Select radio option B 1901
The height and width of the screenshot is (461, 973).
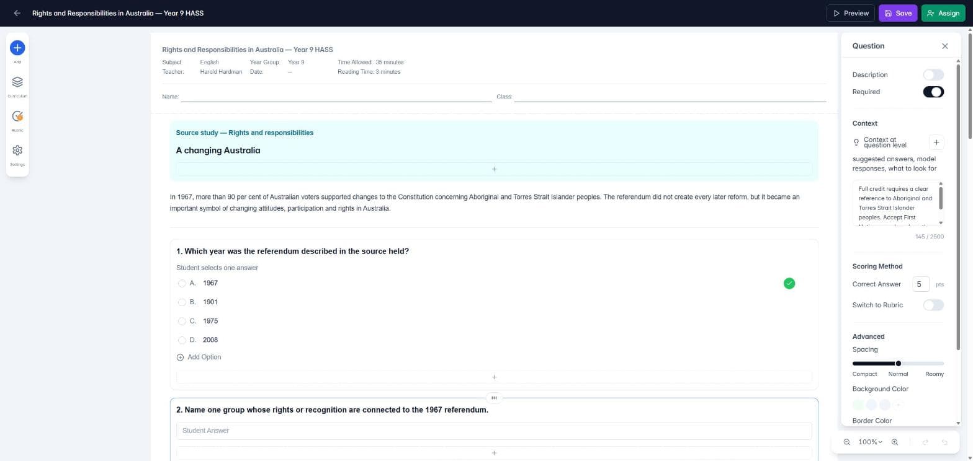tap(182, 302)
